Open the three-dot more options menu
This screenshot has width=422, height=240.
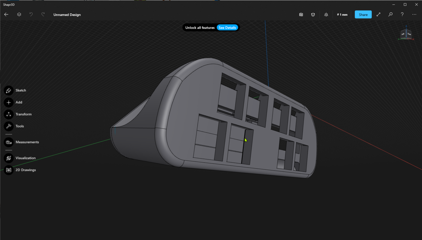[414, 15]
